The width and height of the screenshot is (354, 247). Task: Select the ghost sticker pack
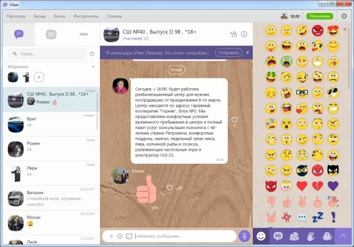coord(327,236)
